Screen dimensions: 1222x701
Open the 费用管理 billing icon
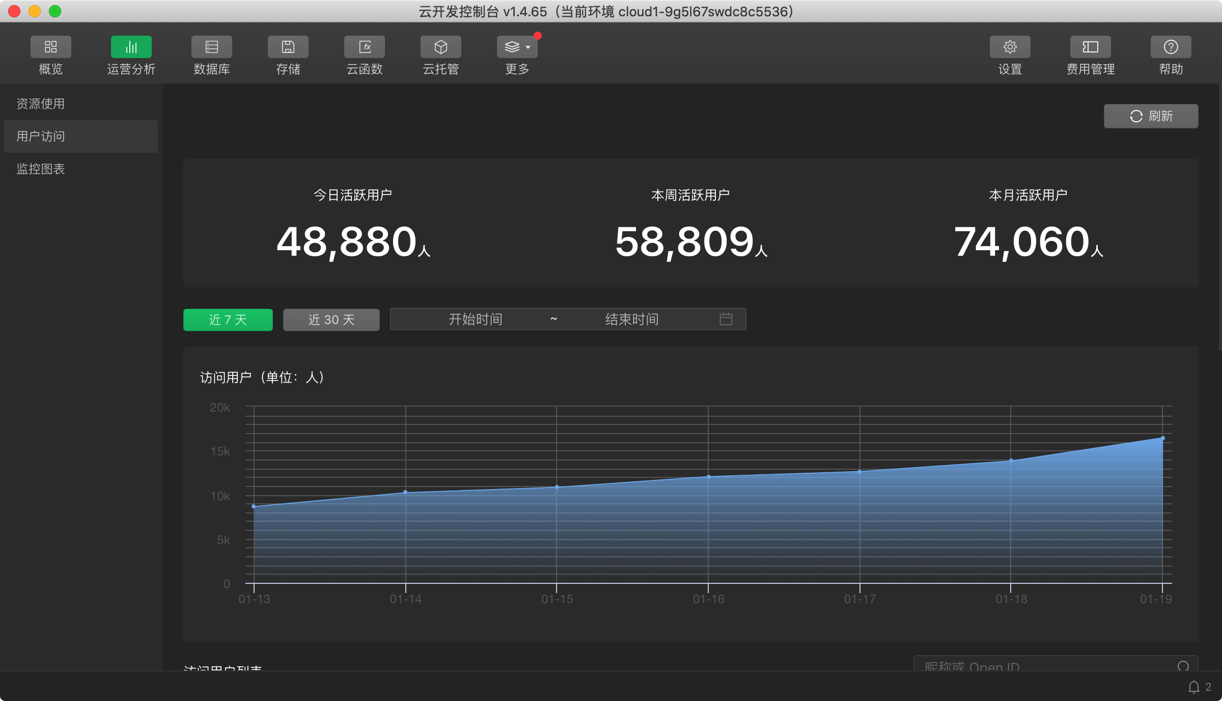pos(1090,47)
